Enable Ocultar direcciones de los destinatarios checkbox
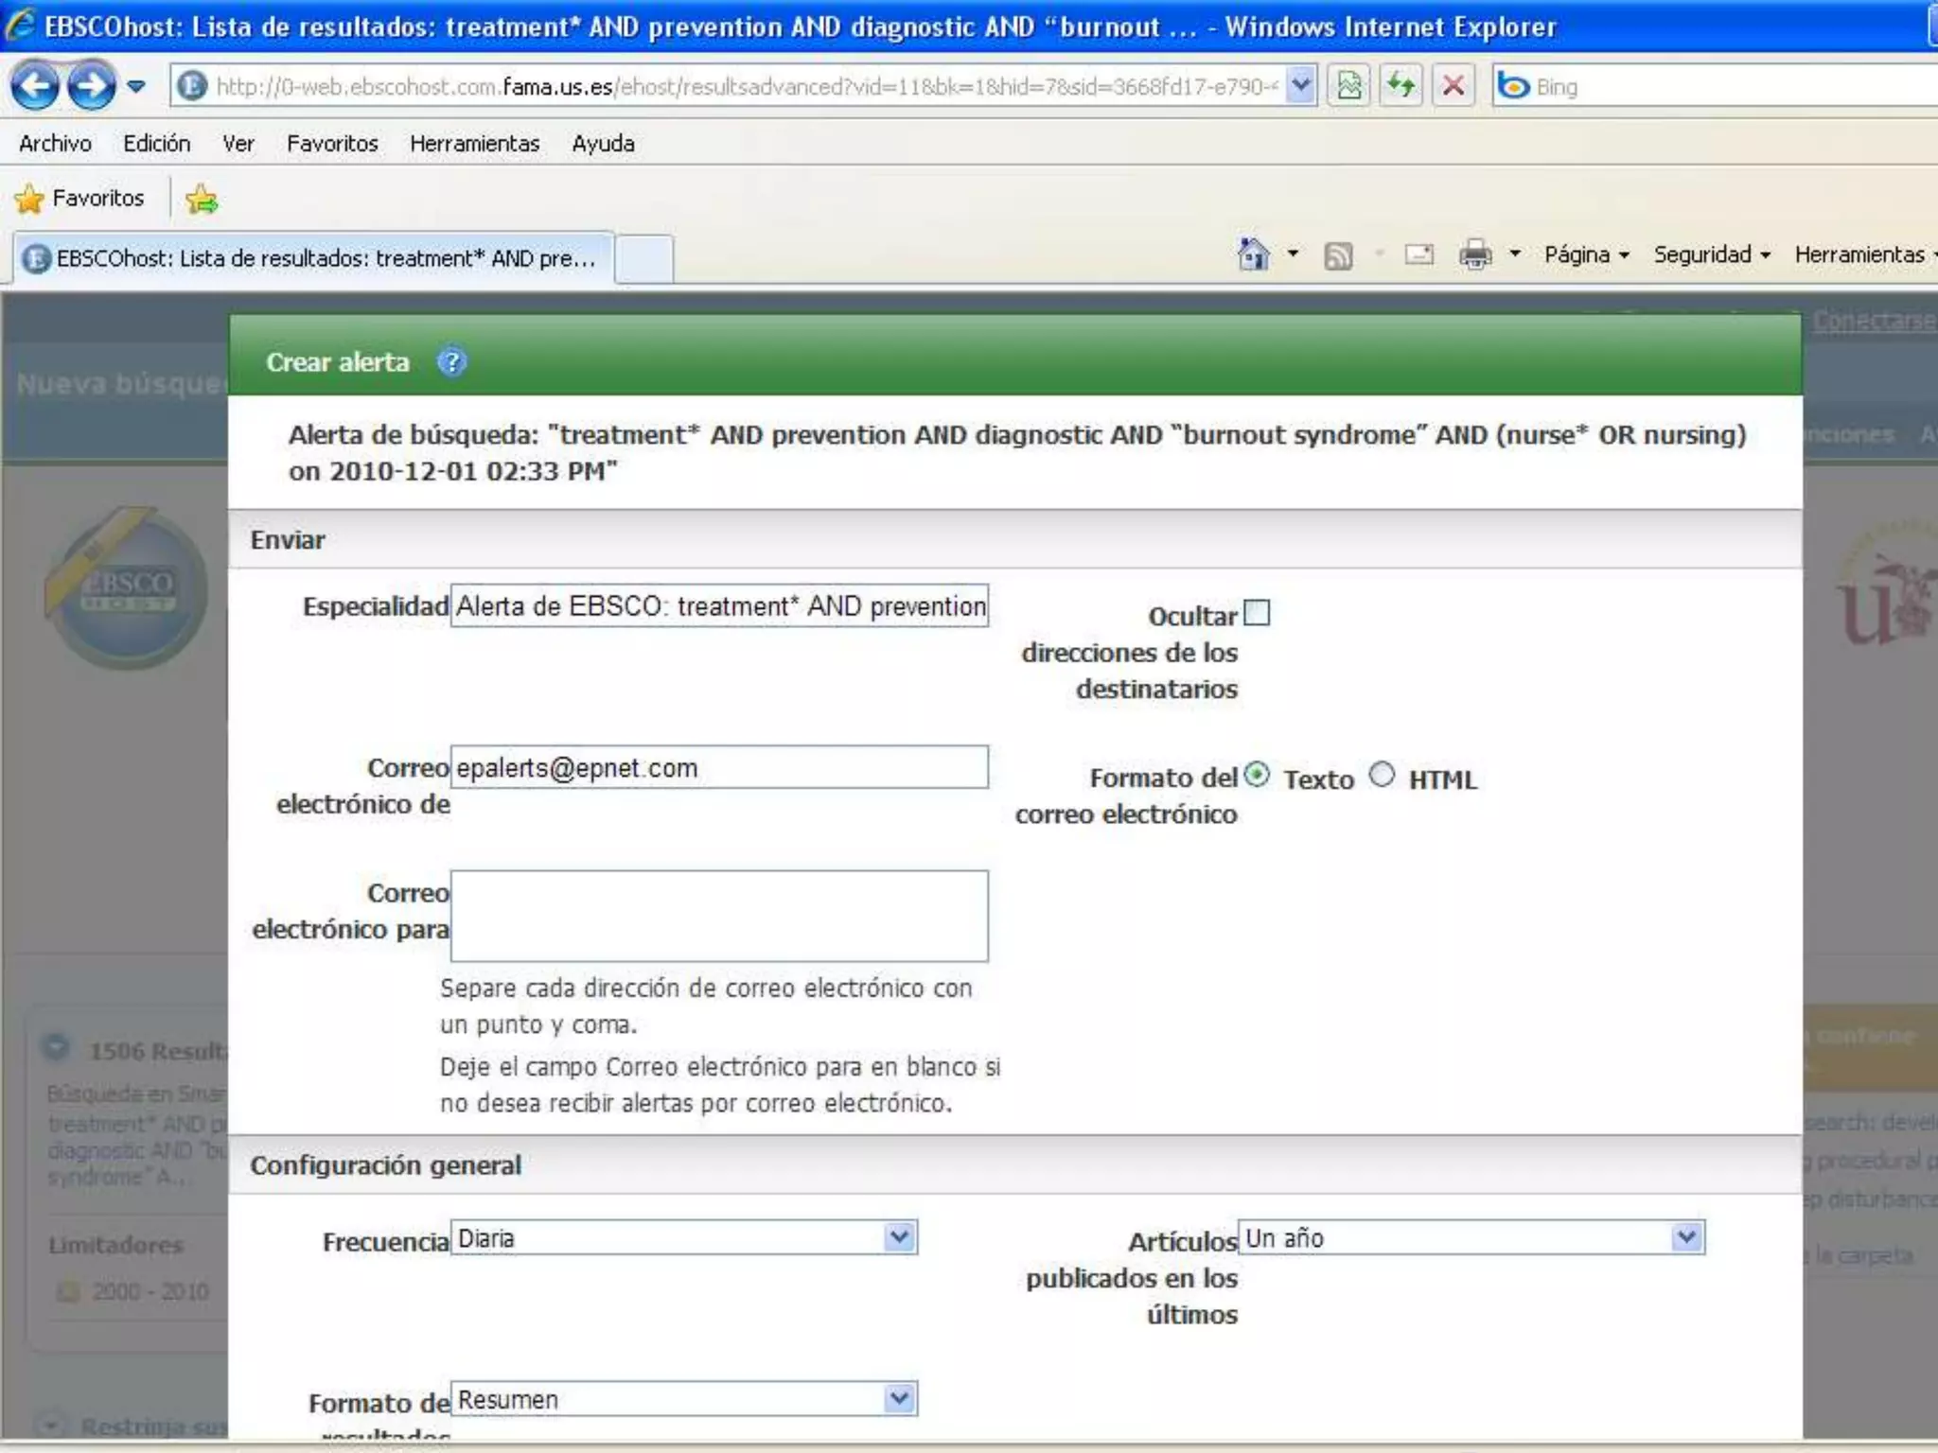This screenshot has height=1453, width=1938. tap(1257, 613)
